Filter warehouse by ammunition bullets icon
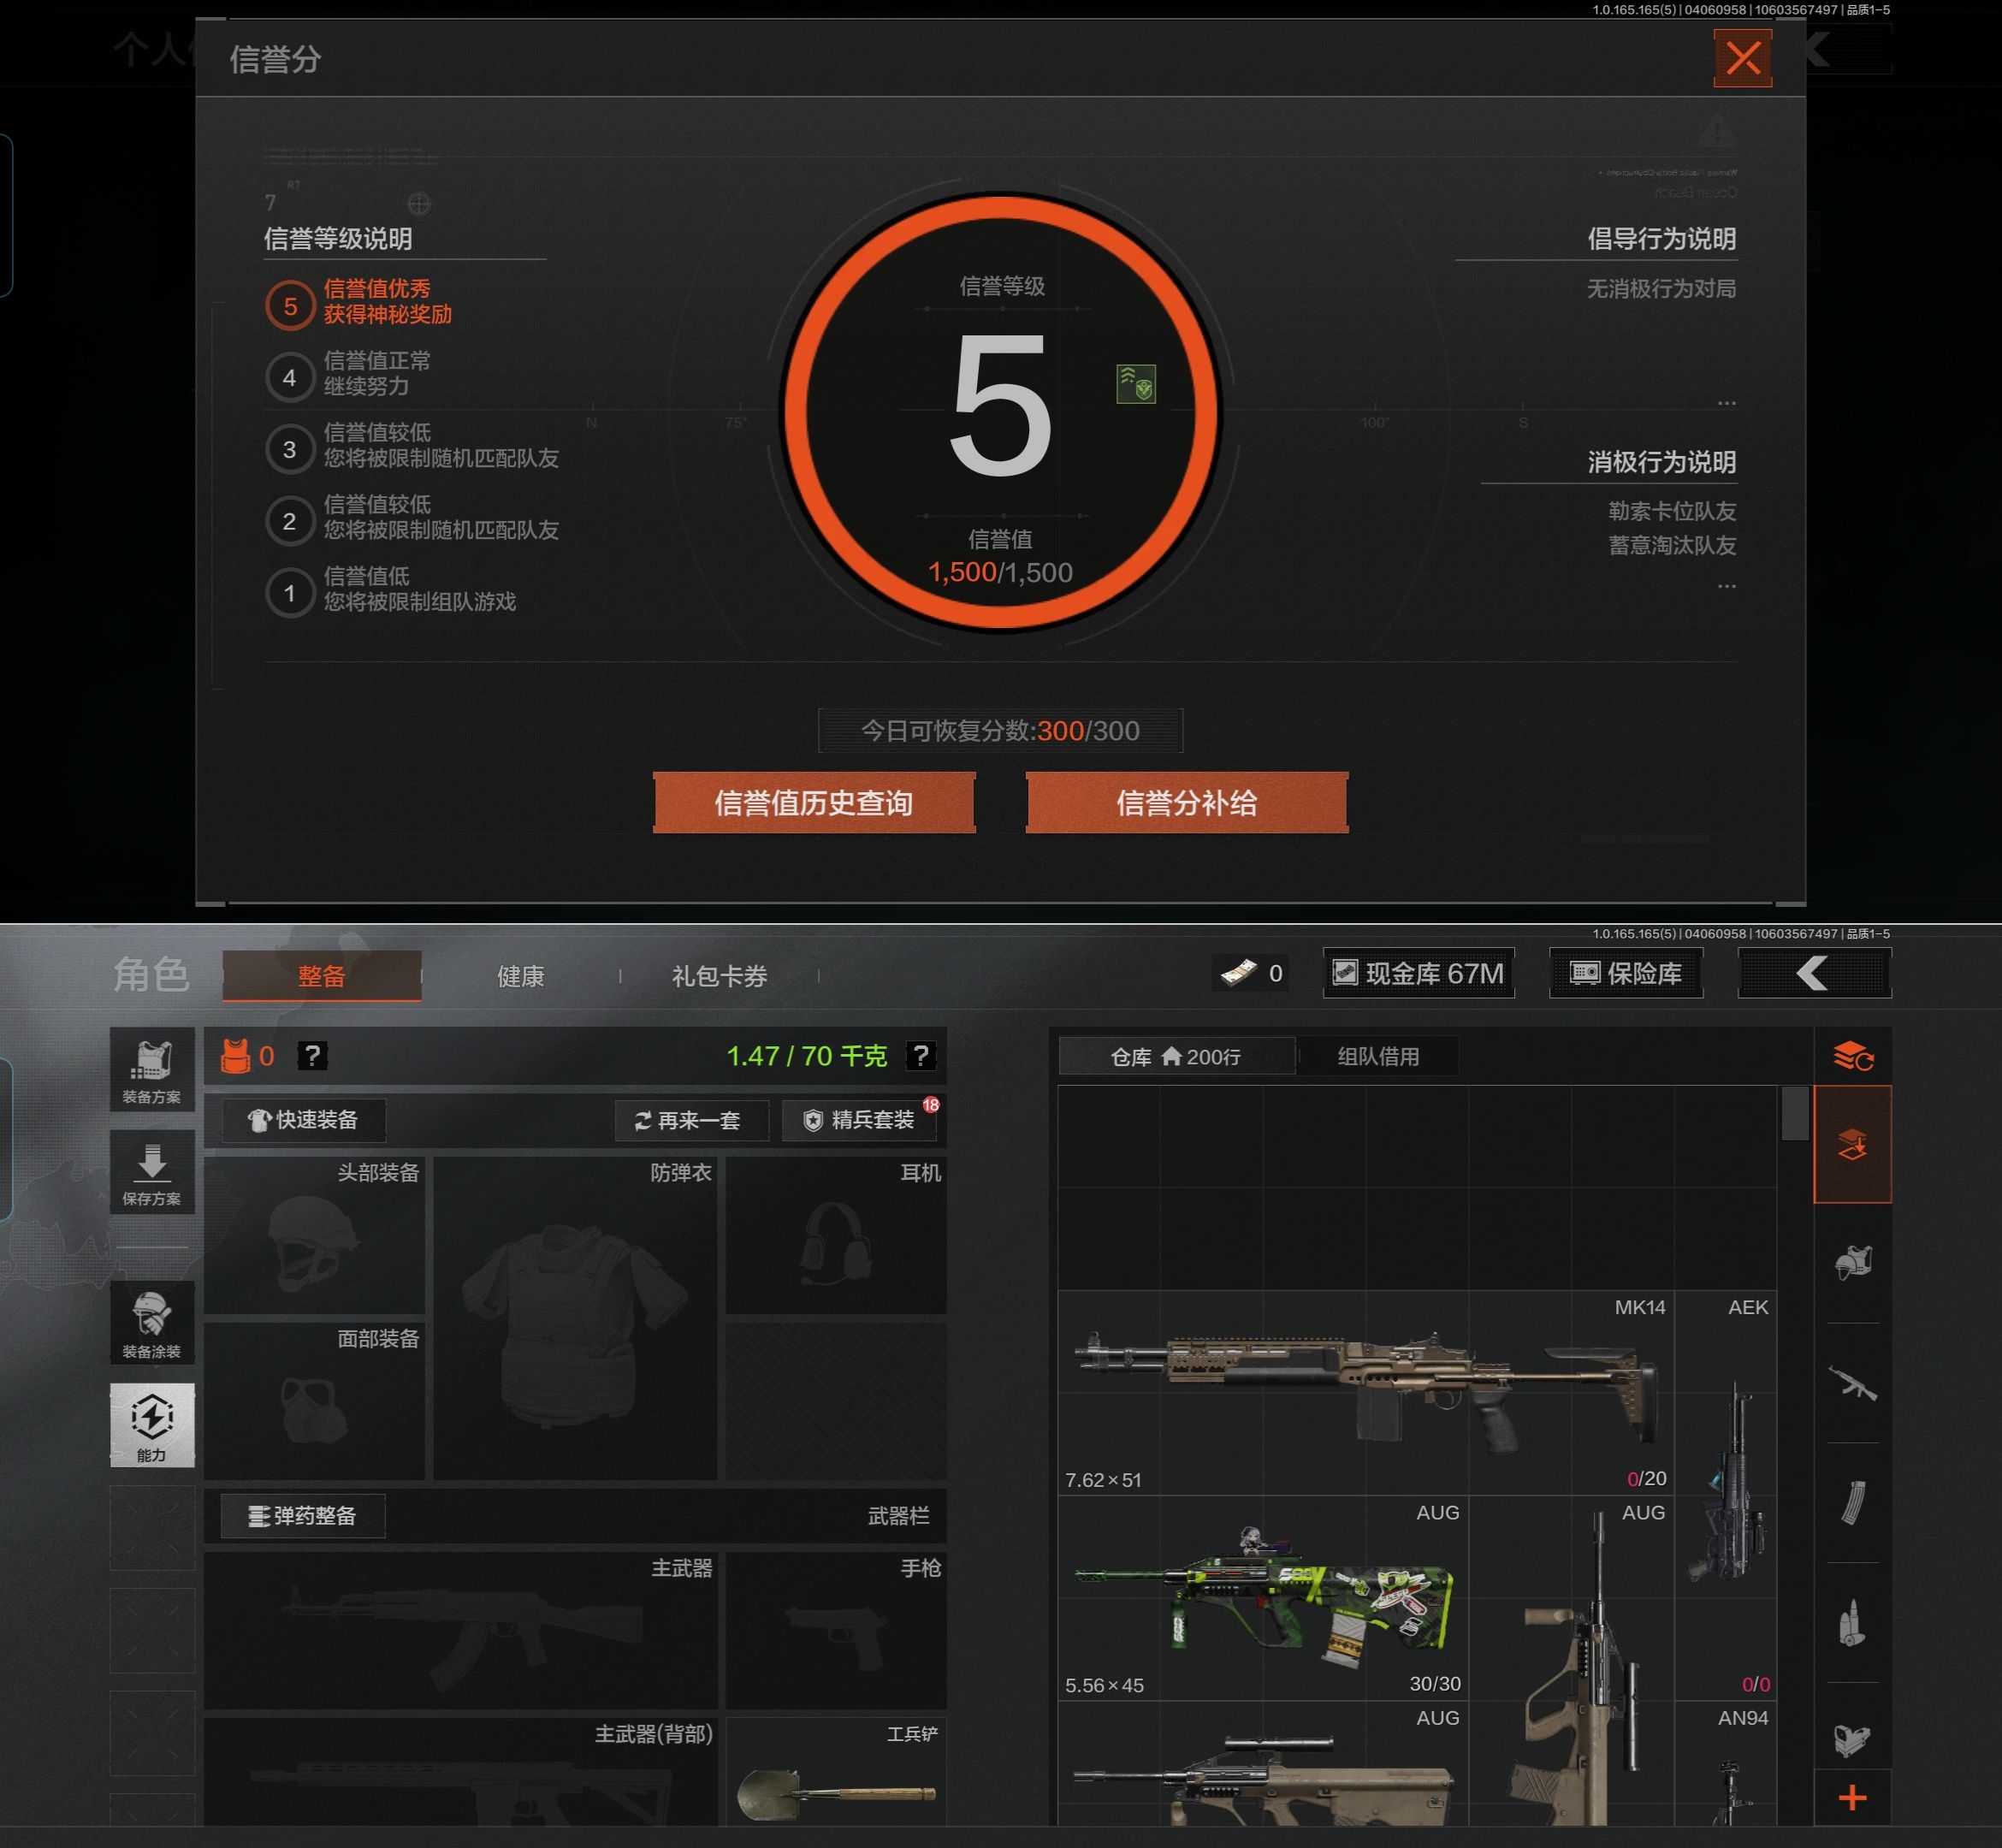This screenshot has width=2002, height=1848. pos(1852,1622)
